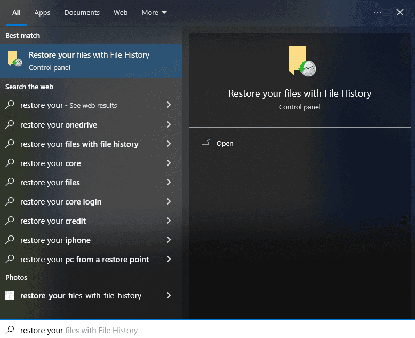This screenshot has height=338, width=415.
Task: Select 'restore your credit' suggestion
Action: click(x=91, y=221)
